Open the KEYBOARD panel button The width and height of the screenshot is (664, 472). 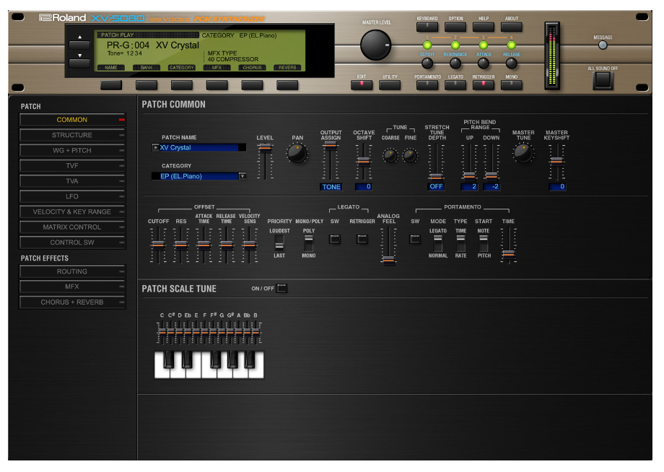[x=427, y=27]
